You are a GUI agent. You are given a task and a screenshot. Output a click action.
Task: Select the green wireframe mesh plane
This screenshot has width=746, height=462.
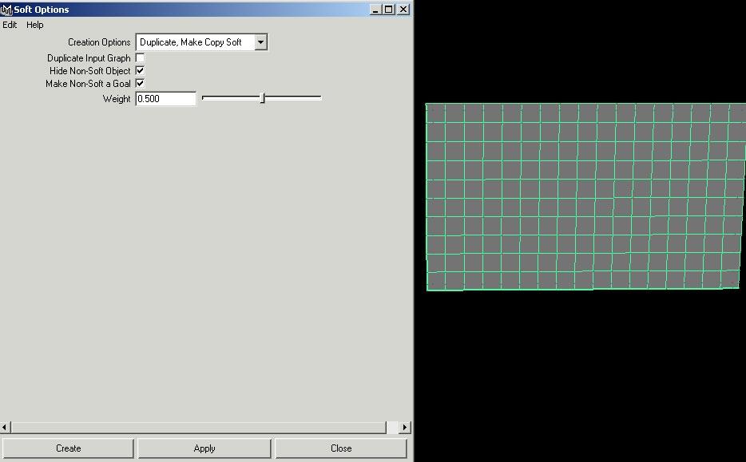585,196
